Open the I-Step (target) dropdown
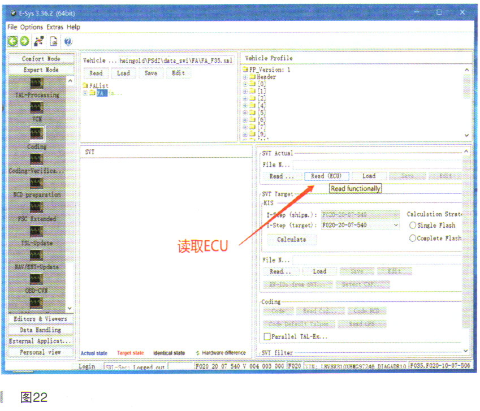 tap(396, 225)
